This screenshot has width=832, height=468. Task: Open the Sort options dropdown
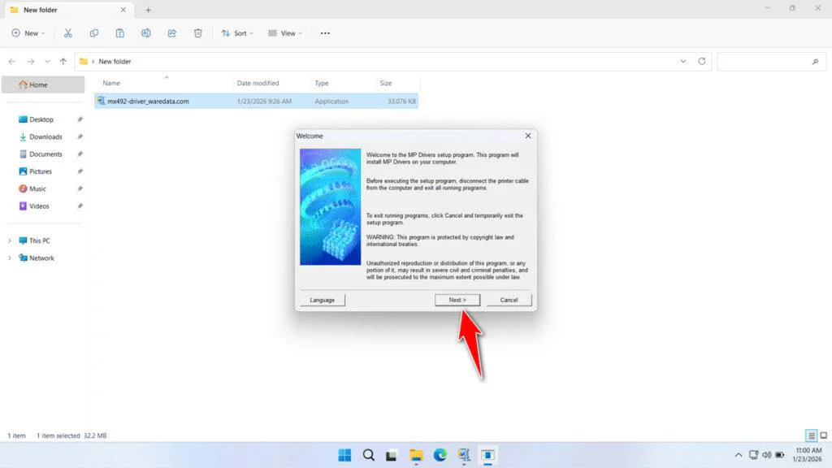point(237,33)
